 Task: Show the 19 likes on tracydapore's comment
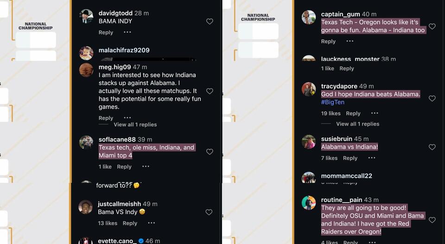331,113
